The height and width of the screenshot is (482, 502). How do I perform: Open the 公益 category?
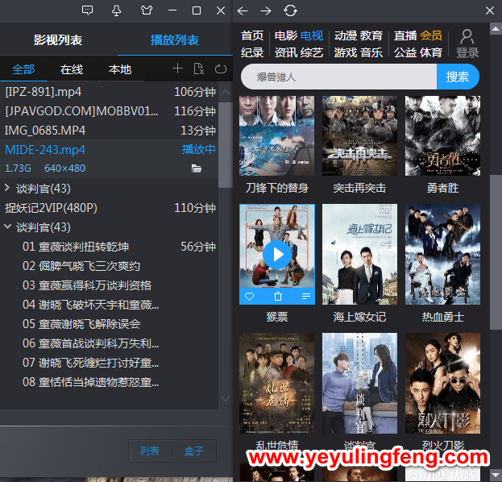click(x=405, y=52)
